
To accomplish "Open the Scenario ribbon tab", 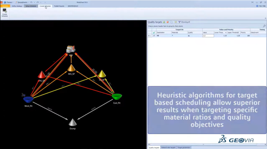I will pos(5,6).
